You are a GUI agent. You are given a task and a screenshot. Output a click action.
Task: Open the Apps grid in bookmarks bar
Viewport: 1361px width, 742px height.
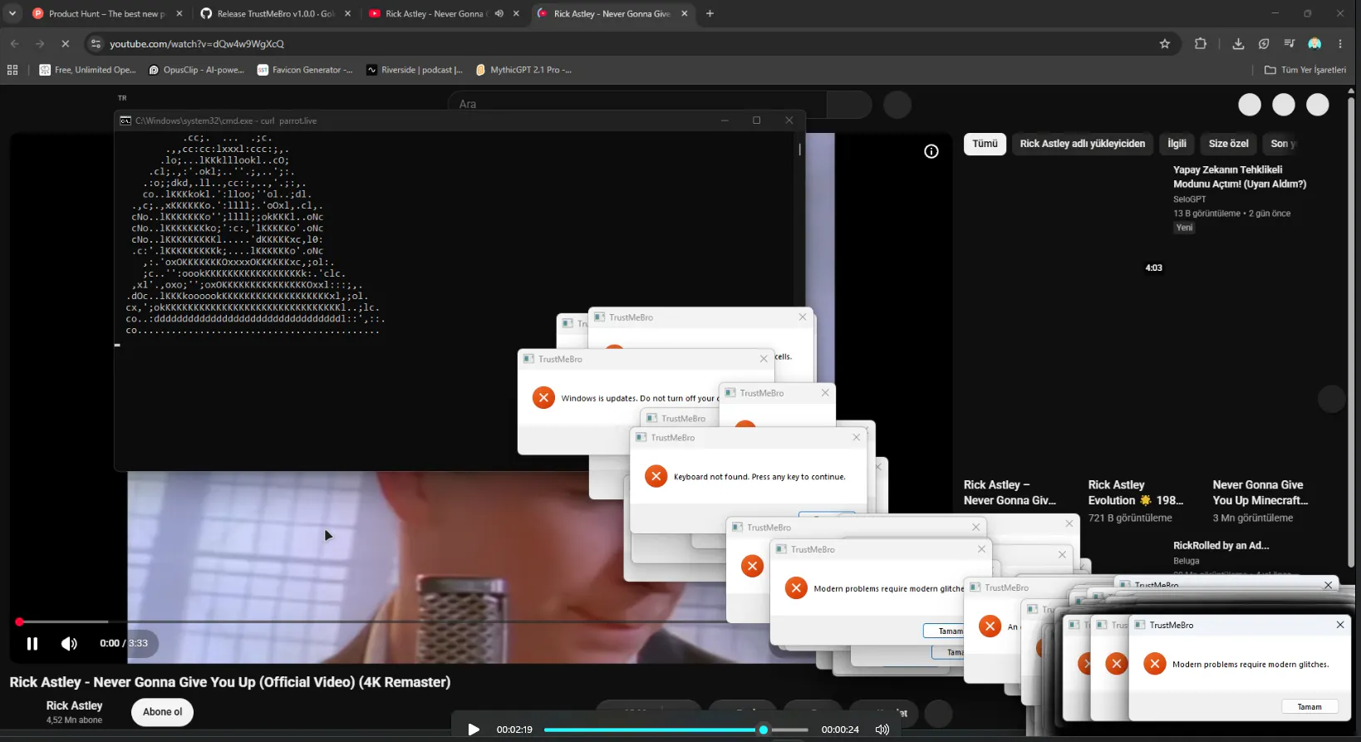12,70
